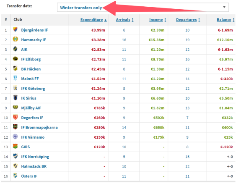This screenshot has width=241, height=184.
Task: Open GAIS club link
Action: (x=26, y=147)
